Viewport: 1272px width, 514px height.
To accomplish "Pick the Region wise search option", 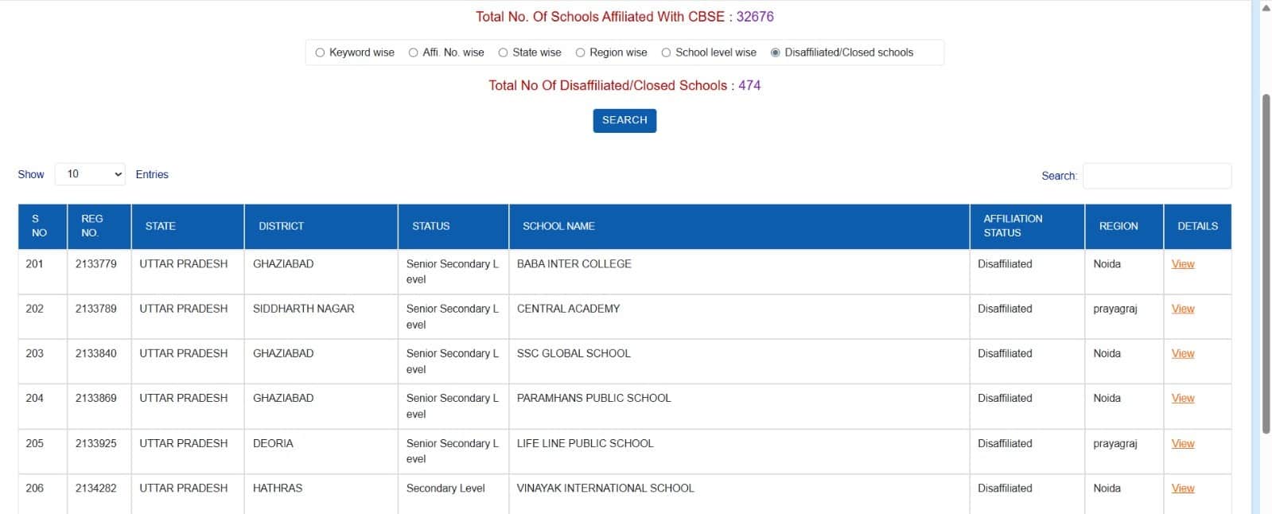I will [x=580, y=53].
